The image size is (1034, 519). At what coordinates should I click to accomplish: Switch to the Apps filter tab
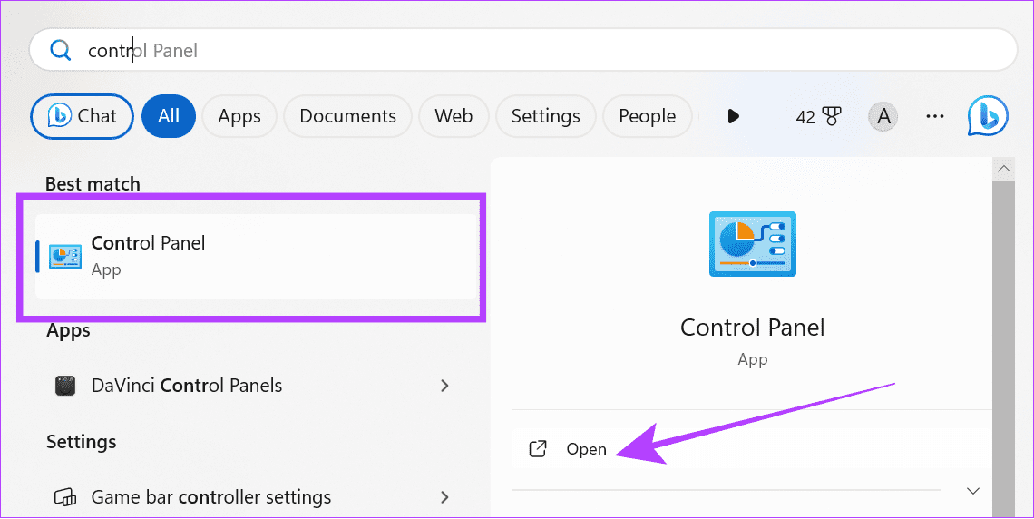click(x=239, y=116)
